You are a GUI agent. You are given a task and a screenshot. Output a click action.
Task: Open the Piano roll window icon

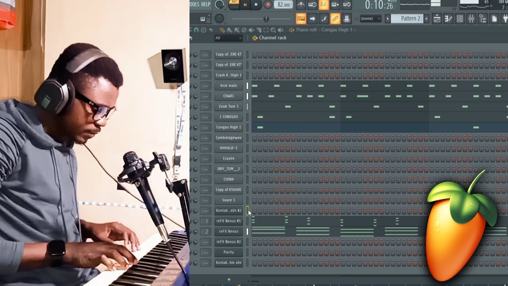pyautogui.click(x=448, y=19)
